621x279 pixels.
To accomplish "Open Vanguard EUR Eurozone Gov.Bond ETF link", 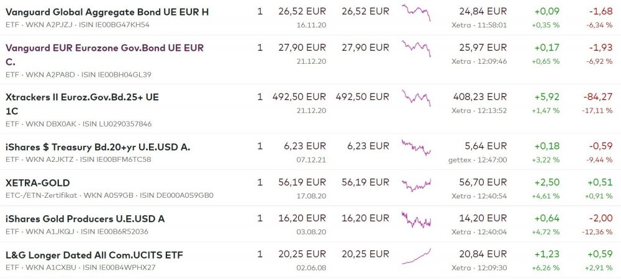I will [104, 48].
